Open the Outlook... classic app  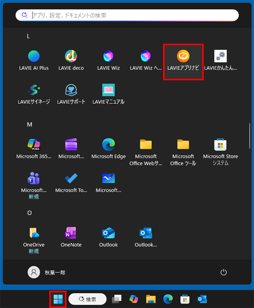[146, 237]
